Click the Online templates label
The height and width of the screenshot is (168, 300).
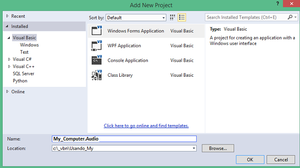click(18, 92)
